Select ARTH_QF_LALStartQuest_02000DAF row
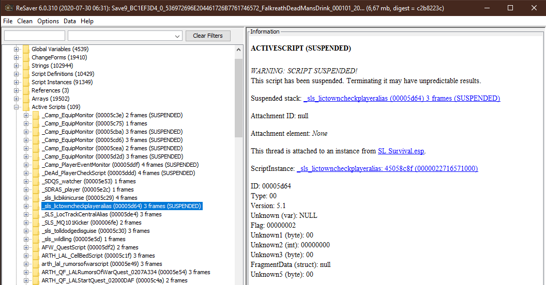Screen dimensions: 546x285 coord(115,280)
